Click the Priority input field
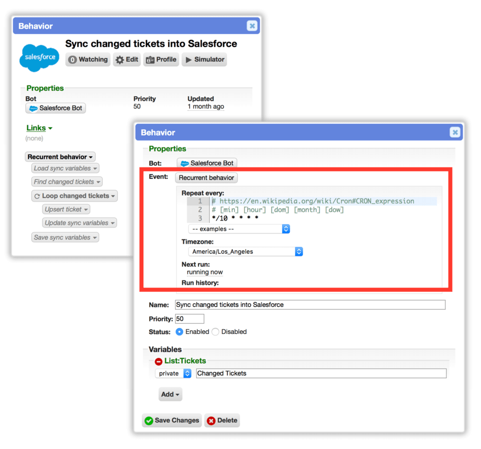 pos(190,319)
